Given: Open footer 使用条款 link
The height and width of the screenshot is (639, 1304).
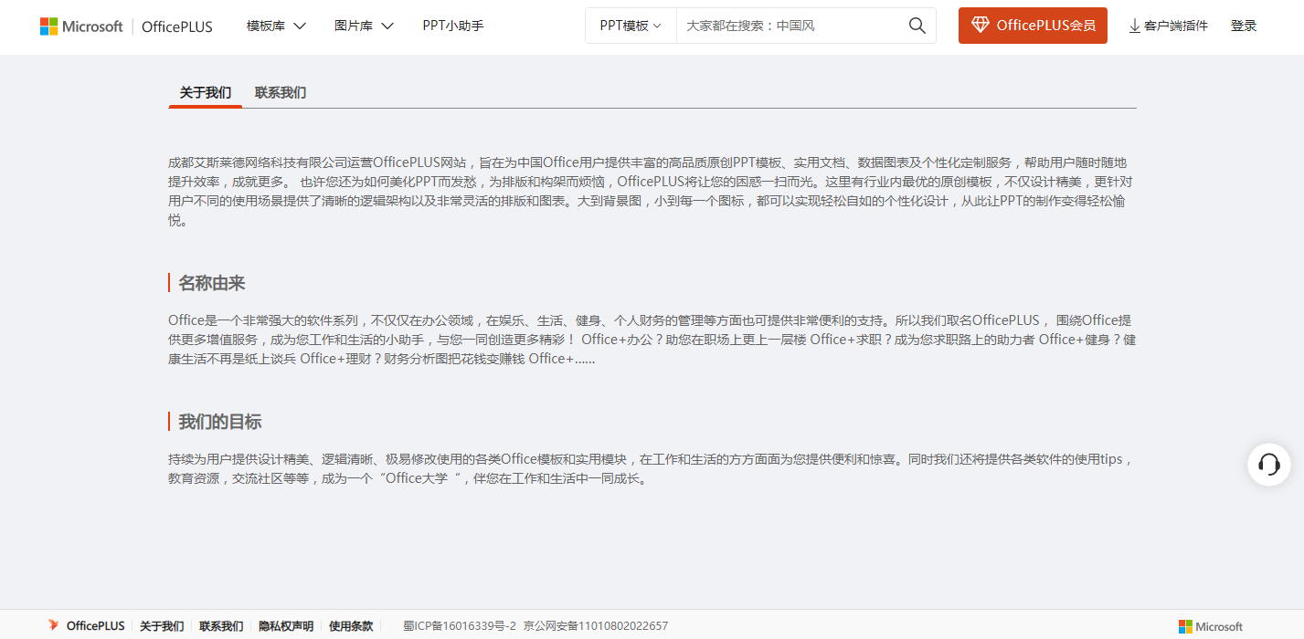Looking at the screenshot, I should [x=351, y=626].
